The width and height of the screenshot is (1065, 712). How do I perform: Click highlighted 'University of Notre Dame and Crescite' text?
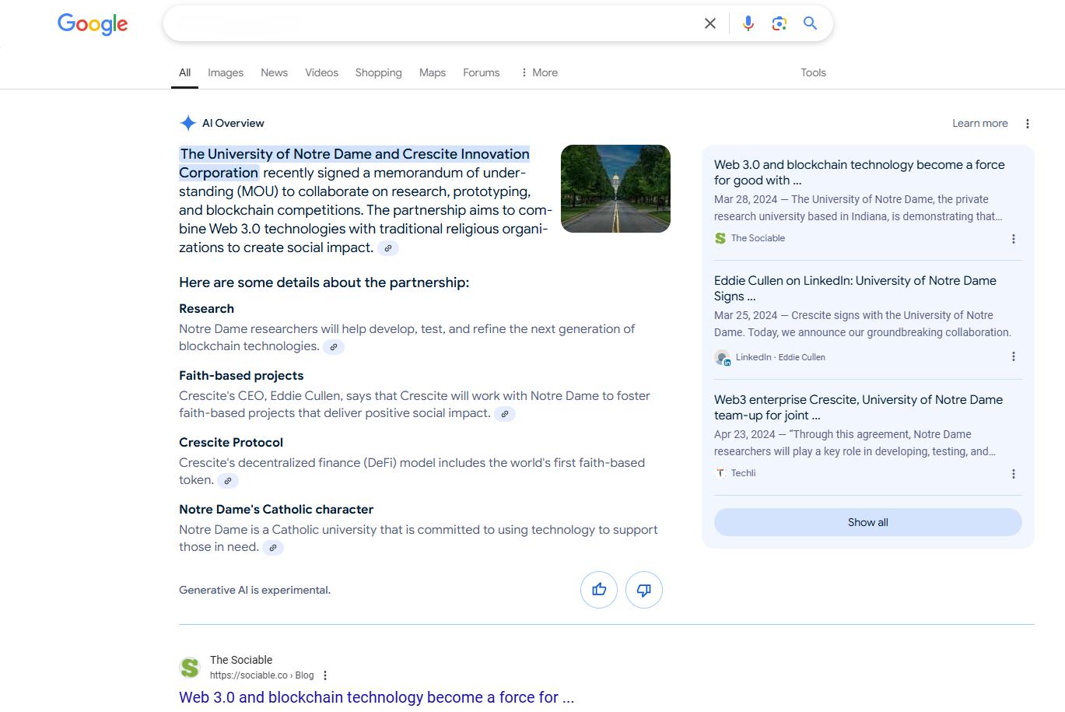pos(354,163)
